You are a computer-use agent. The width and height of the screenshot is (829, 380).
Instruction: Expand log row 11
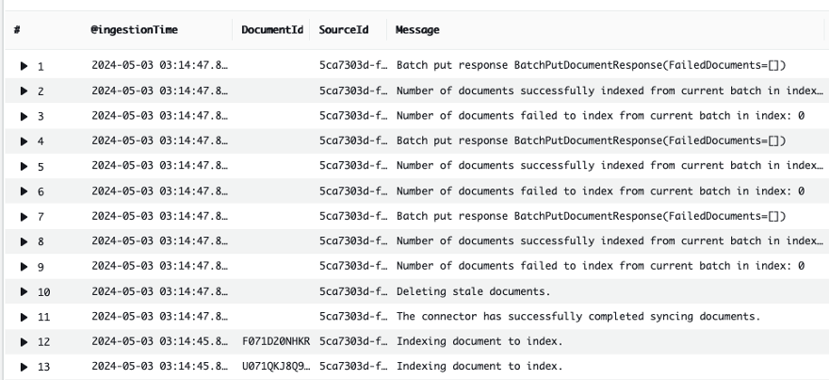click(x=24, y=317)
